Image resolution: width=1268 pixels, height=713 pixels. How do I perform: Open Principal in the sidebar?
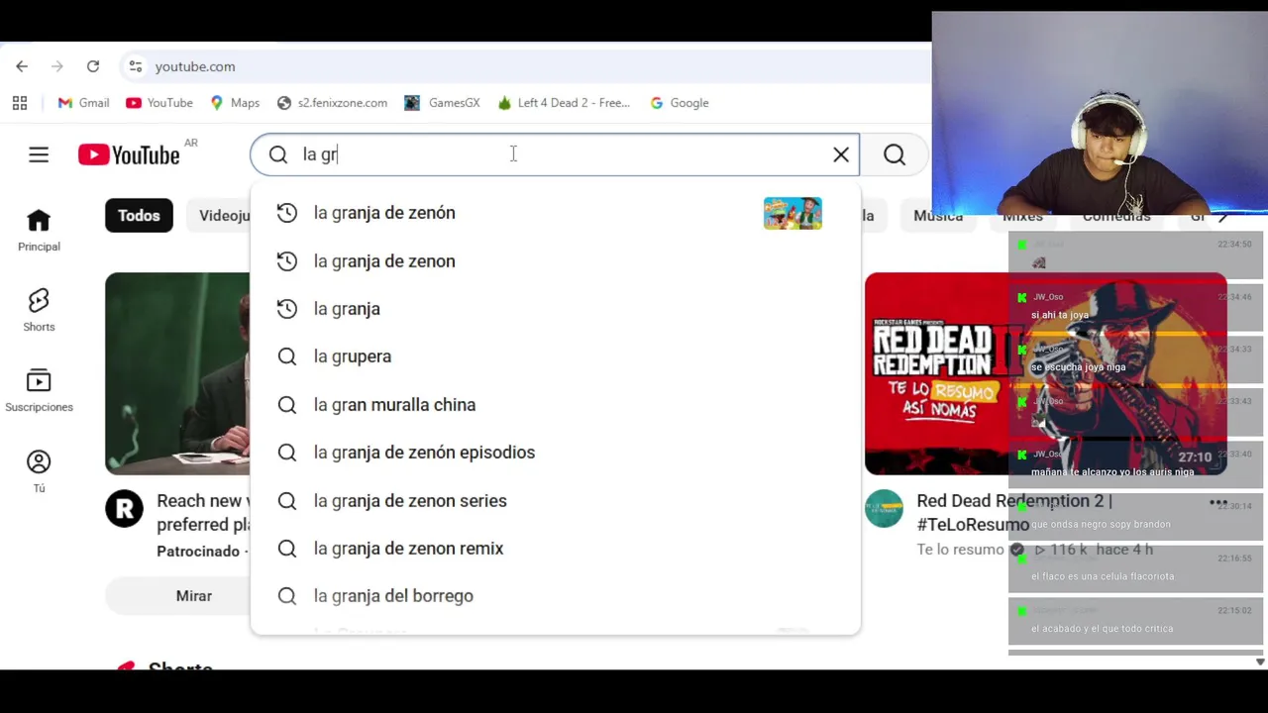(x=39, y=231)
